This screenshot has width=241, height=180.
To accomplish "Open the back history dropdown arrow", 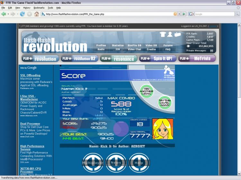I will coord(8,14).
